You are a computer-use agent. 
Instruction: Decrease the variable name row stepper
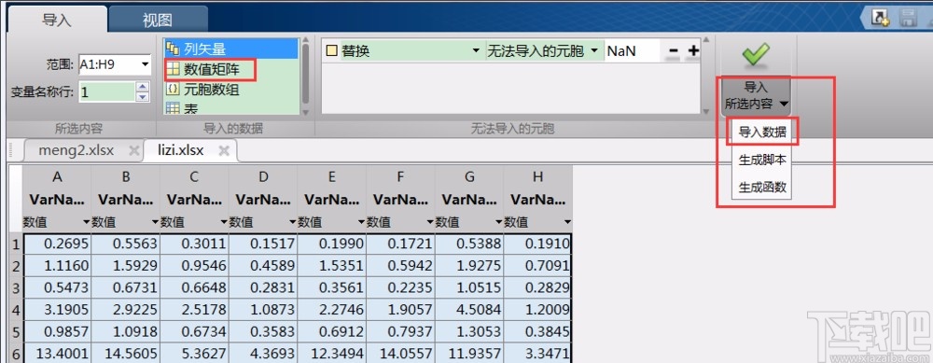click(143, 96)
